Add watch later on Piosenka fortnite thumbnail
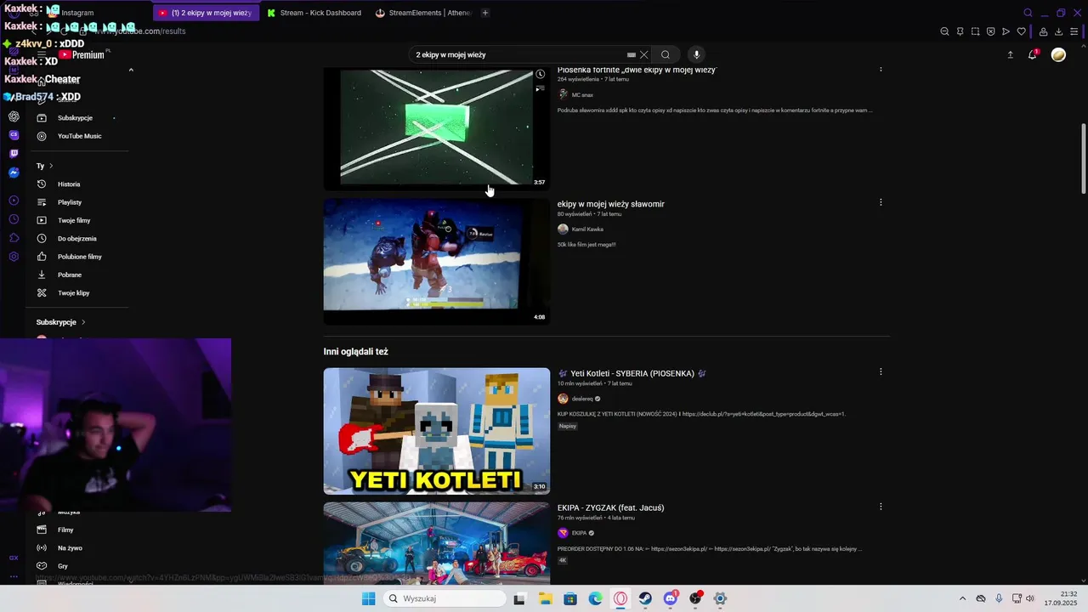This screenshot has height=612, width=1088. [540, 74]
